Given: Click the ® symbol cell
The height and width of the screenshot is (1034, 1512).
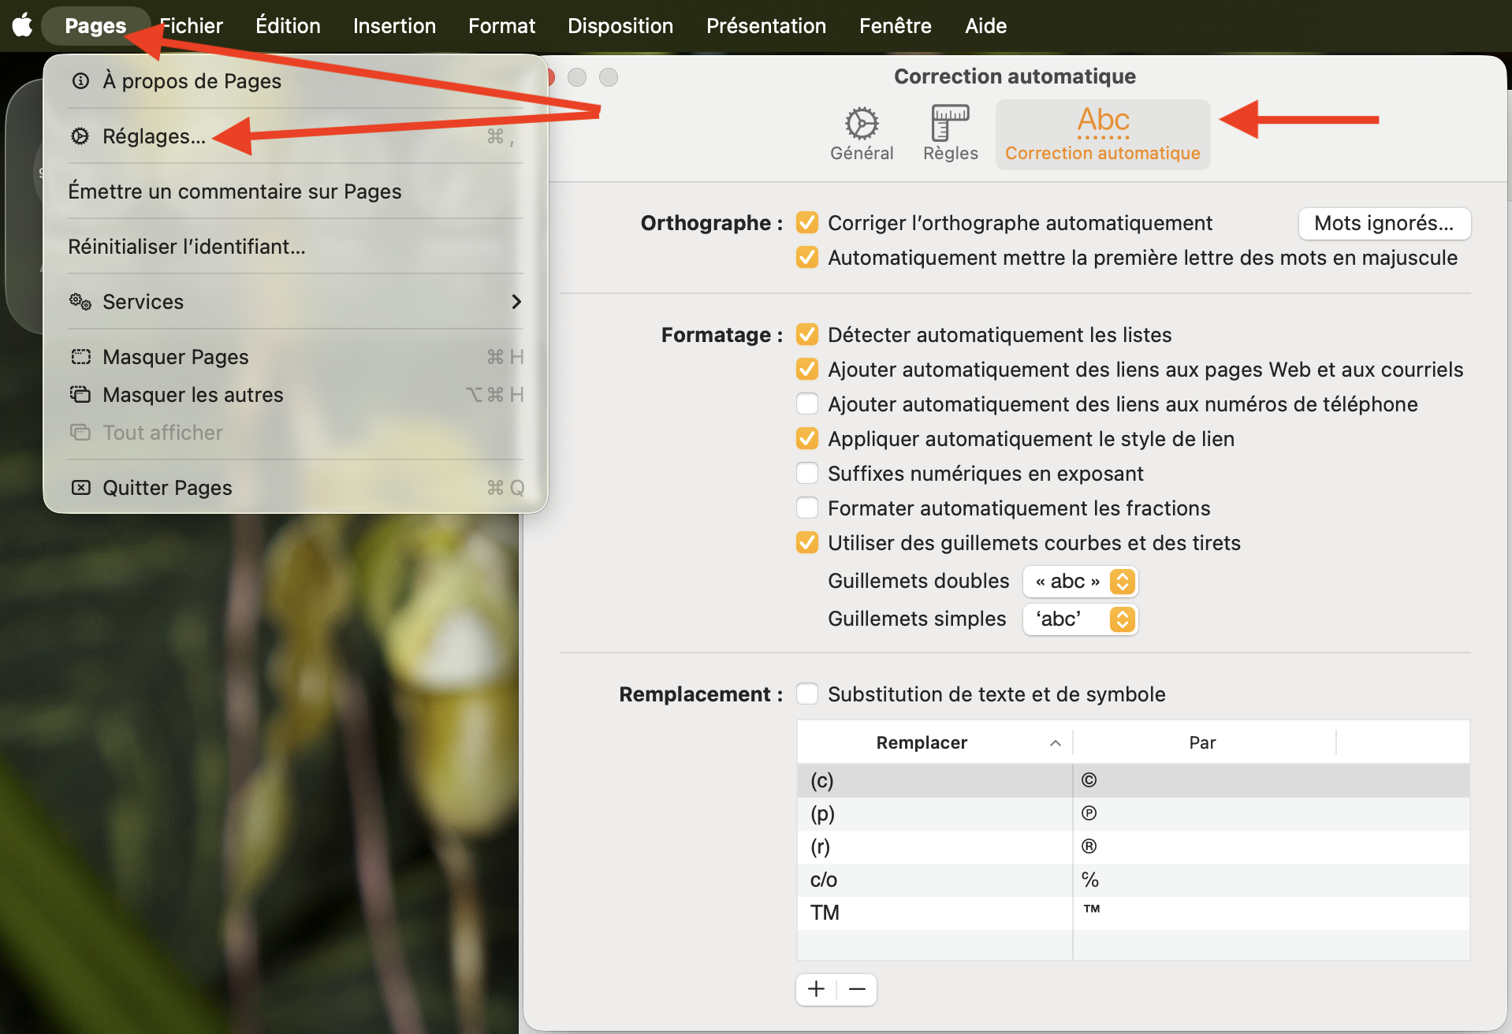Looking at the screenshot, I should pyautogui.click(x=1089, y=846).
